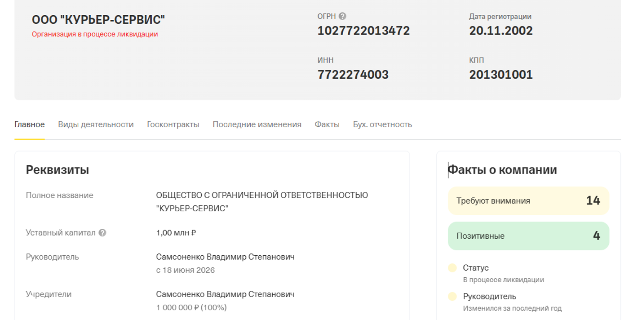Click the help icon next to Уставный капитал

point(102,233)
